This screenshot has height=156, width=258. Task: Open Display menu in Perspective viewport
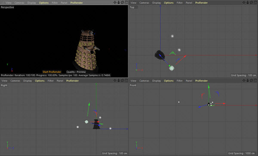[x=31, y=3]
